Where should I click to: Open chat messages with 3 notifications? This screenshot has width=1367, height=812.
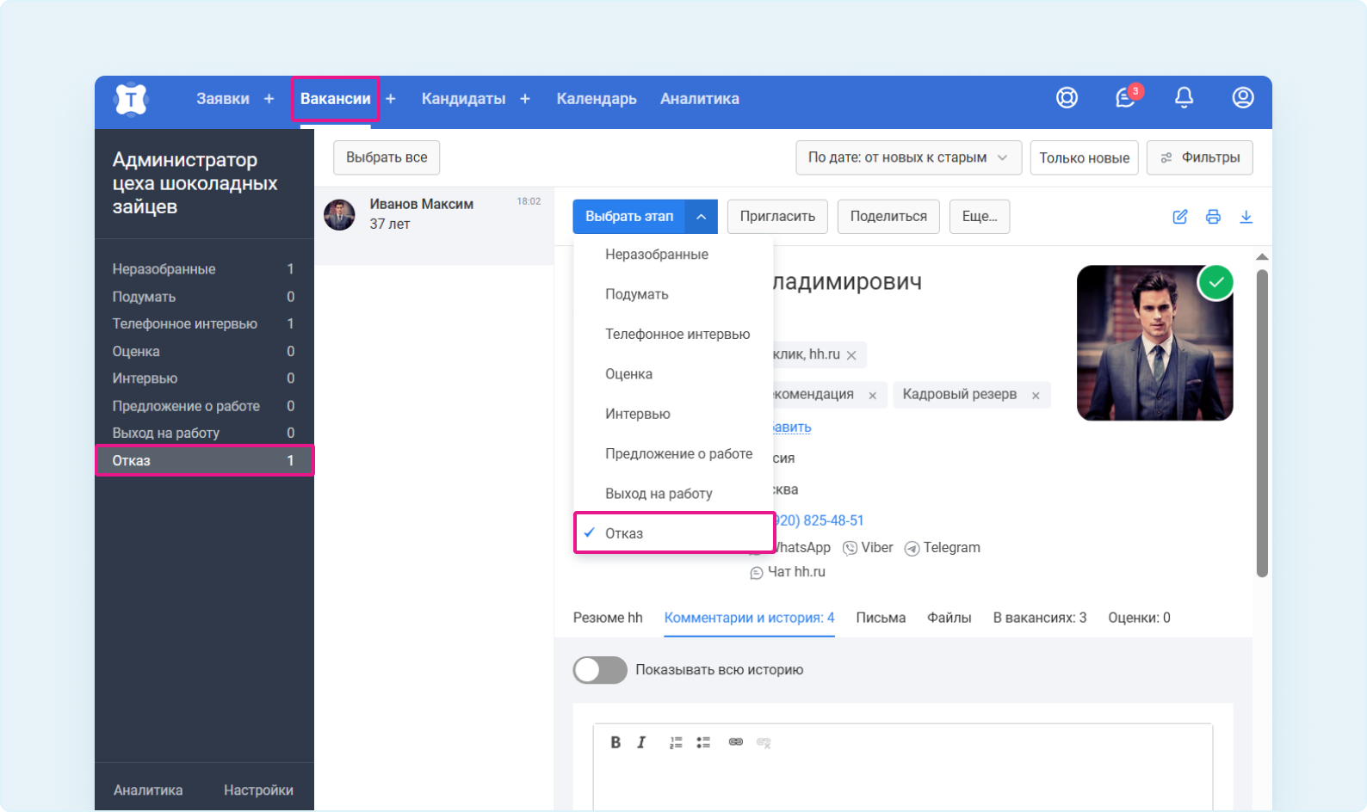pos(1125,98)
